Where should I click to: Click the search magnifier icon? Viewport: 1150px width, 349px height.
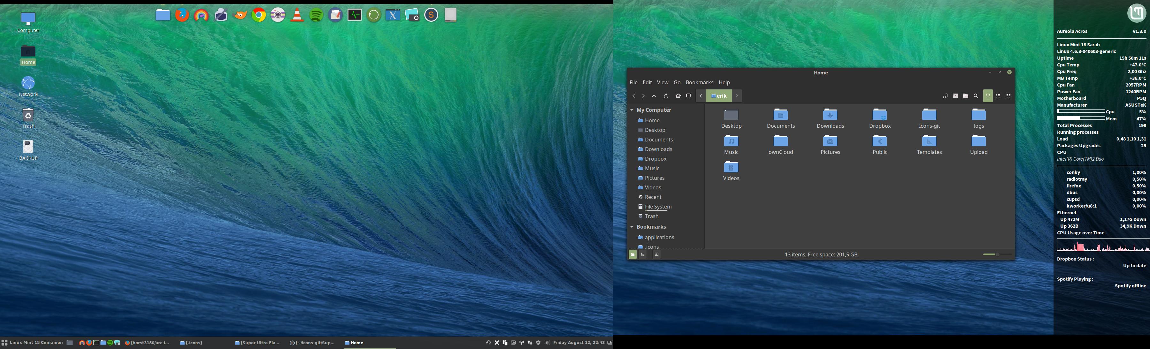tap(976, 96)
